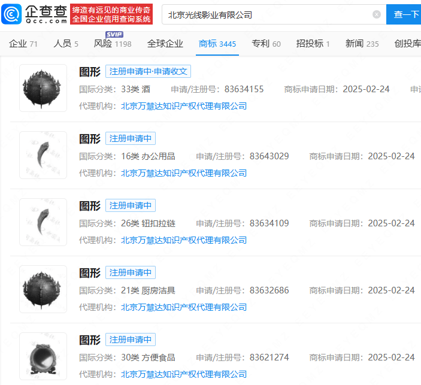421x385 pixels.
Task: Open agency link 北京万慧达 in the 33类 酒 entry
Action: 184,106
